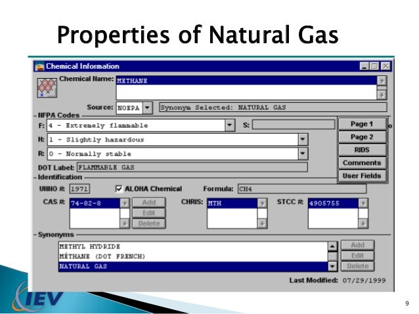
Task: Click the Synonyms list scroll down arrow
Action: point(332,266)
